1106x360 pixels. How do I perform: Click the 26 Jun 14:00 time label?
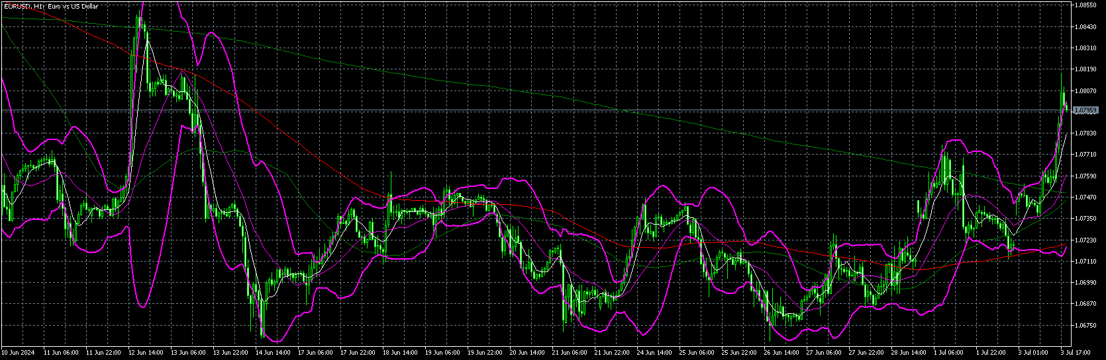pos(781,354)
